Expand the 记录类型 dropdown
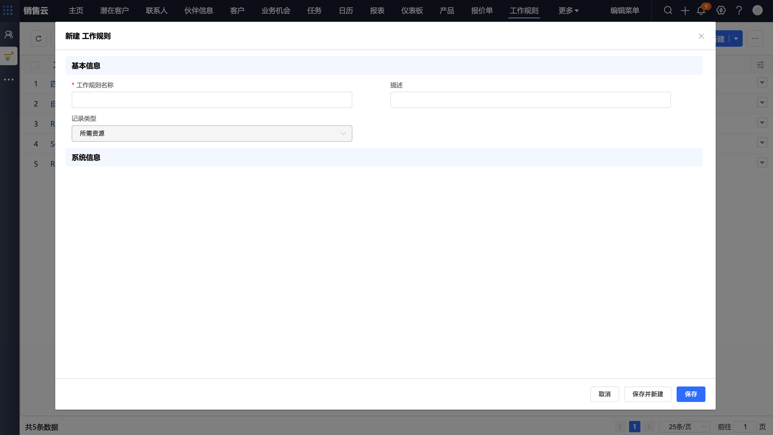The width and height of the screenshot is (773, 435). [x=212, y=133]
